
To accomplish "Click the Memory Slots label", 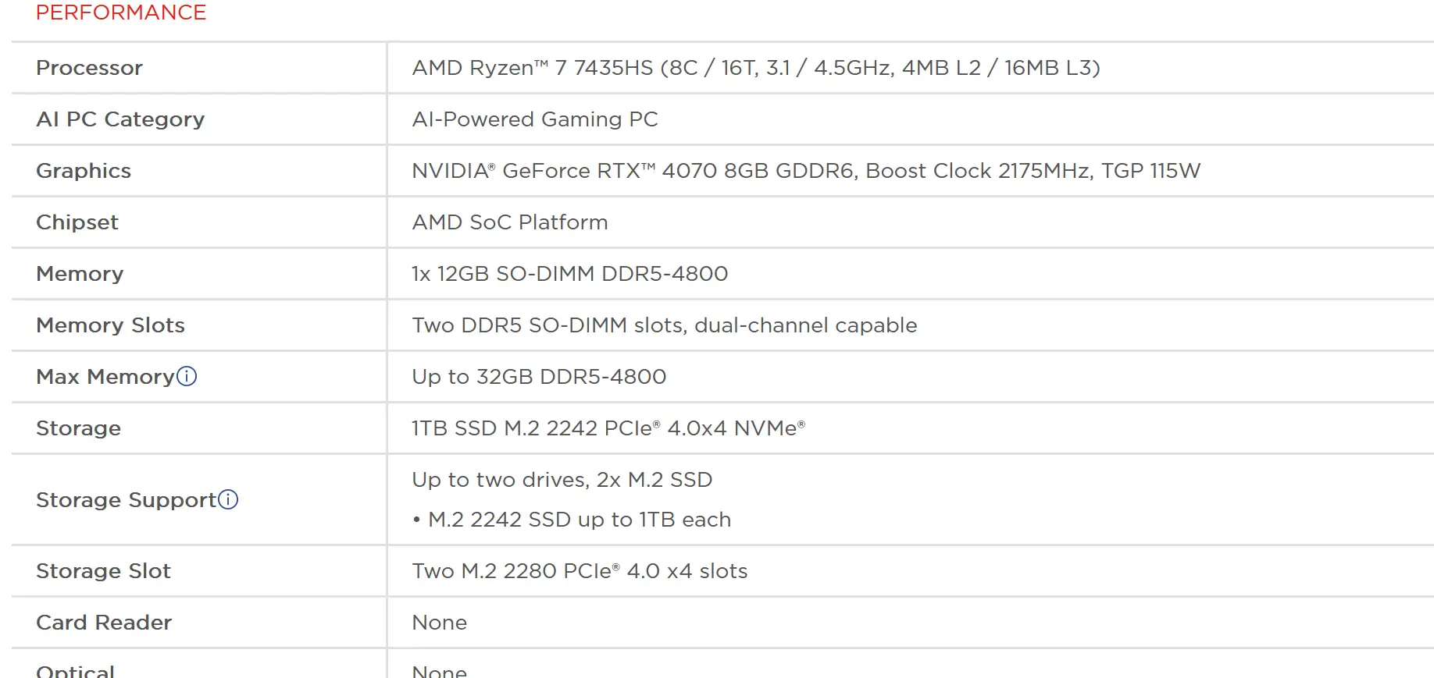I will [110, 325].
